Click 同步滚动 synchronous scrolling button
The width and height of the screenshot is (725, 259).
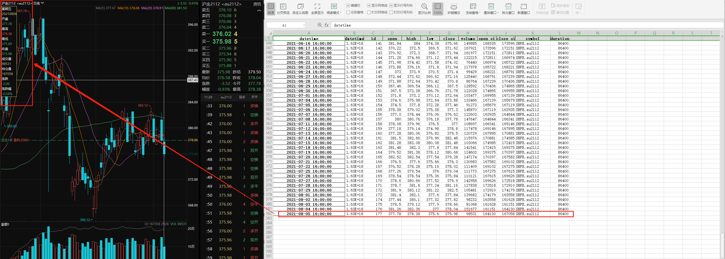[x=560, y=6]
